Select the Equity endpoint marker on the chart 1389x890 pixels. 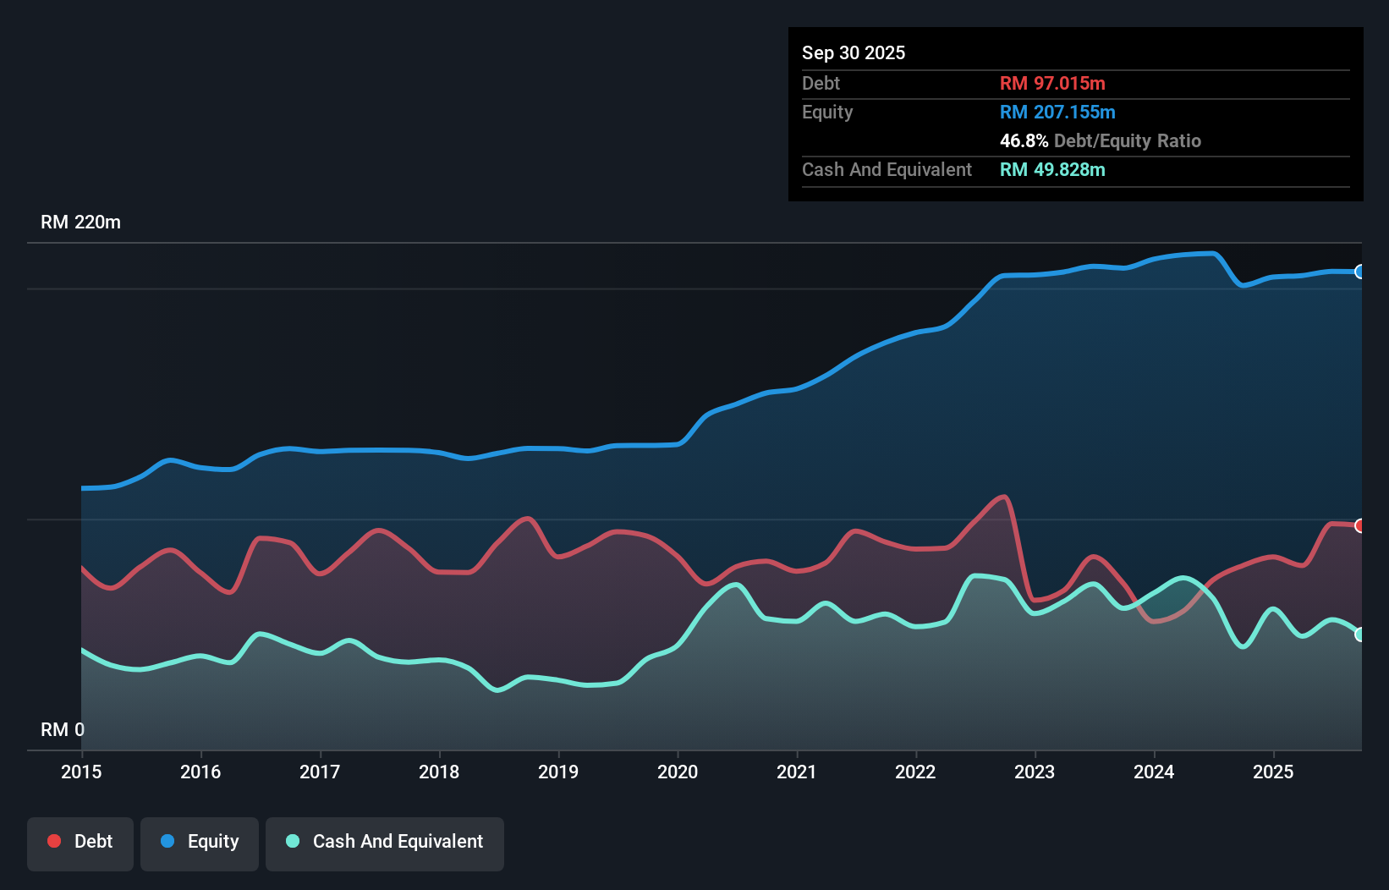[1359, 272]
